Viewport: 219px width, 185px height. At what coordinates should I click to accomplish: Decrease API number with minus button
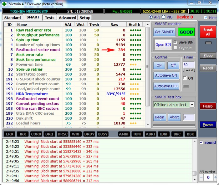tap(201, 177)
